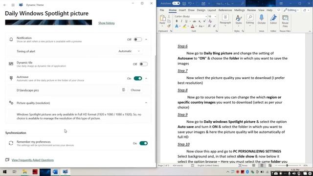The width and height of the screenshot is (313, 176).
Task: Go back in Dynamic Theme app
Action: click(5, 5)
